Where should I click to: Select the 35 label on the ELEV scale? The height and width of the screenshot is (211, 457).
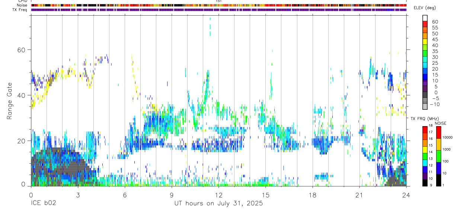tap(435, 51)
